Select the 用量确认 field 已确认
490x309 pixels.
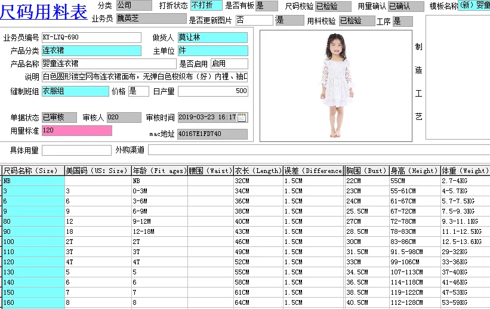click(406, 6)
